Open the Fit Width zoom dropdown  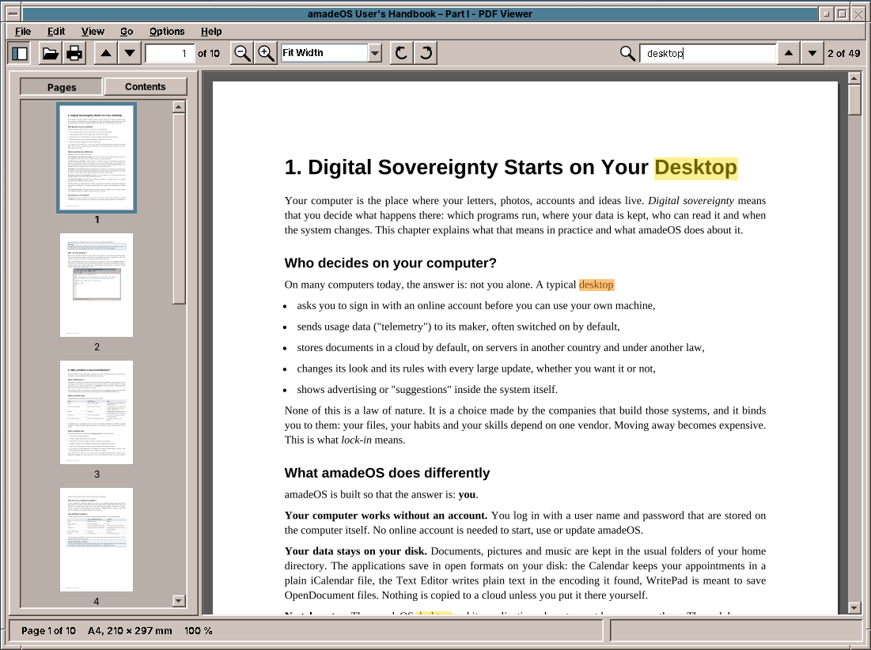(x=375, y=53)
